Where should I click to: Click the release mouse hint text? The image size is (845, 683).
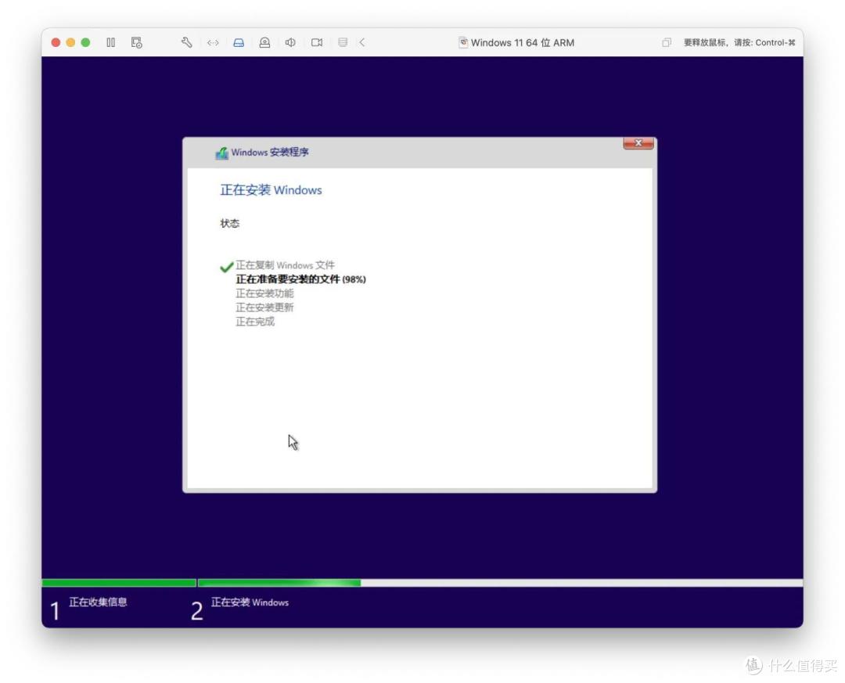pos(739,42)
